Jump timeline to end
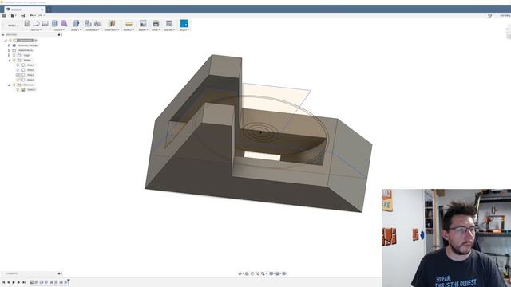The height and width of the screenshot is (287, 511). tap(24, 282)
